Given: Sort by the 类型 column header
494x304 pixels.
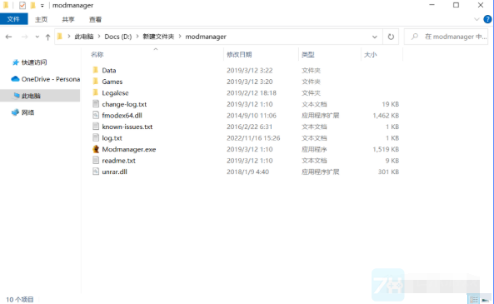Looking at the screenshot, I should point(307,54).
